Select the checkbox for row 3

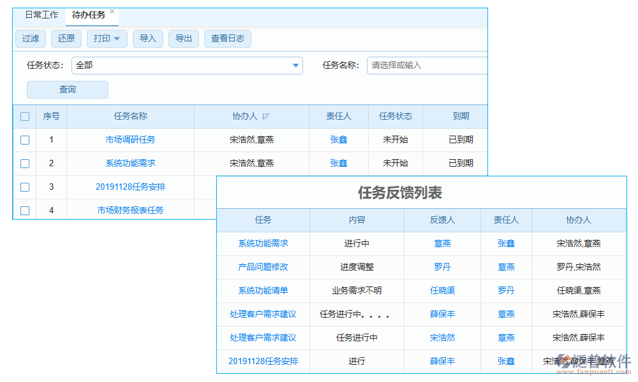pyautogui.click(x=25, y=187)
